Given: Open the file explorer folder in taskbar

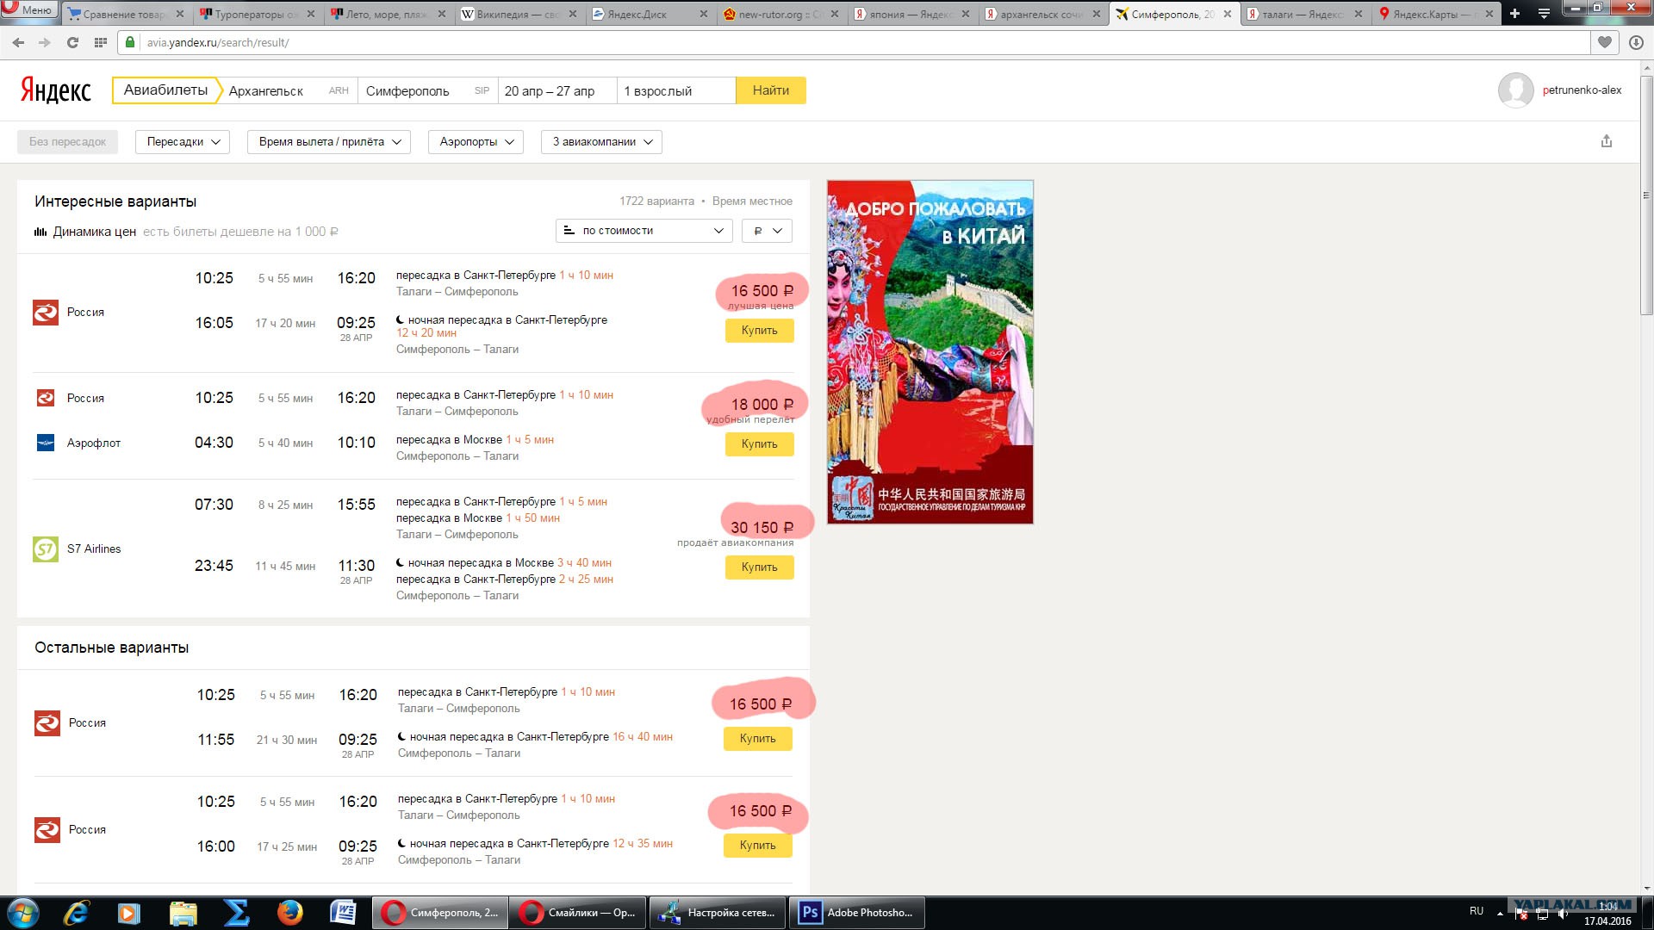Looking at the screenshot, I should (x=183, y=913).
